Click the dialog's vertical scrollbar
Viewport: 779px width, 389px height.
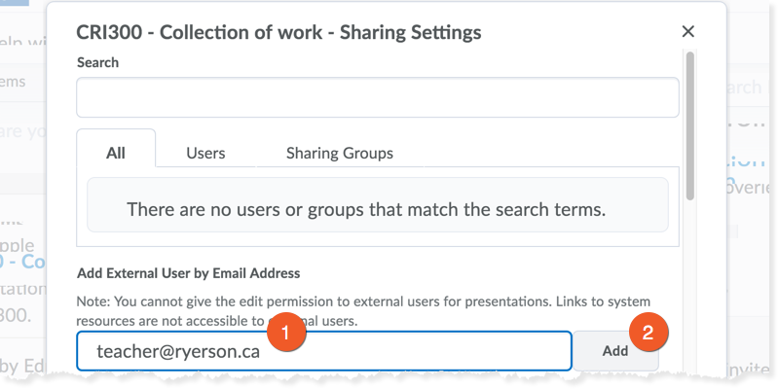coord(690,126)
